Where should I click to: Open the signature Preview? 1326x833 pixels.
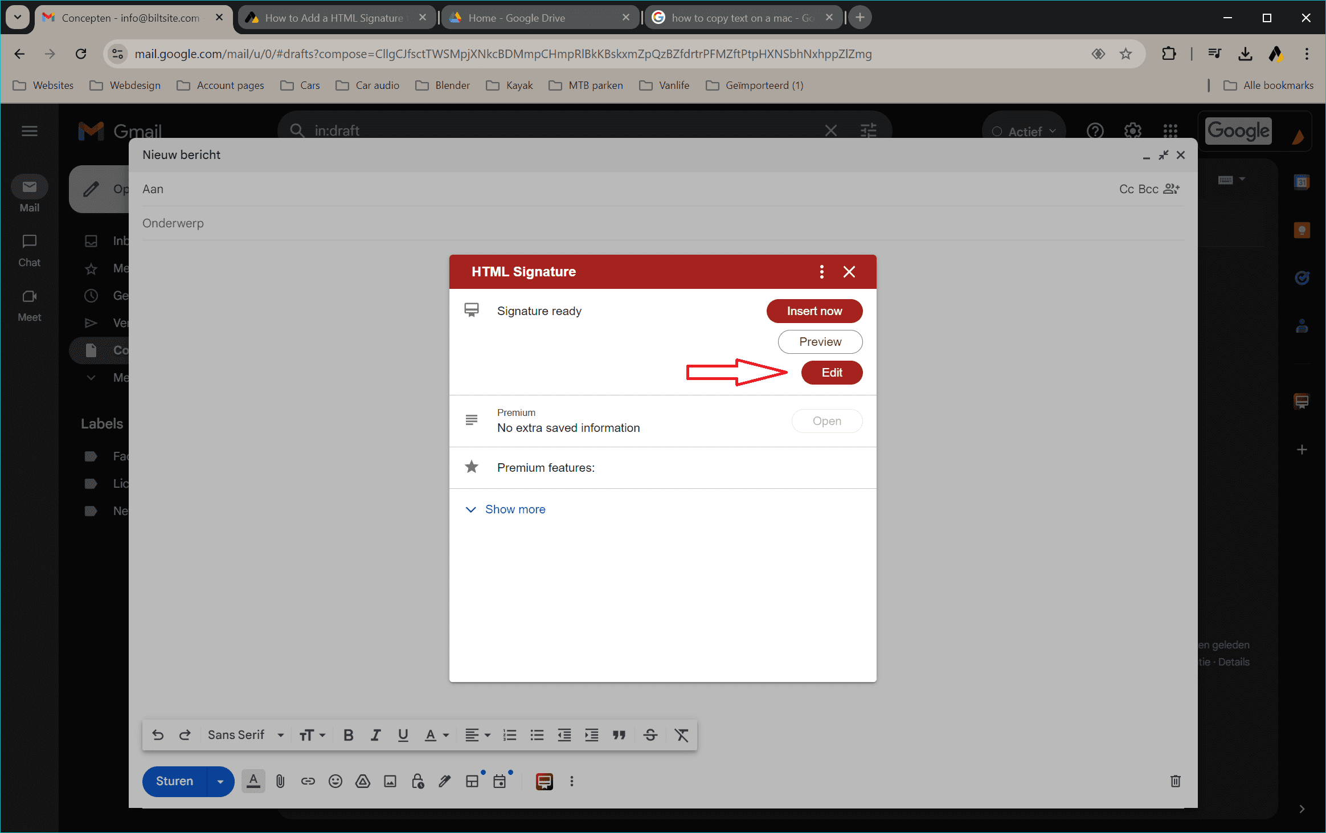pos(820,342)
